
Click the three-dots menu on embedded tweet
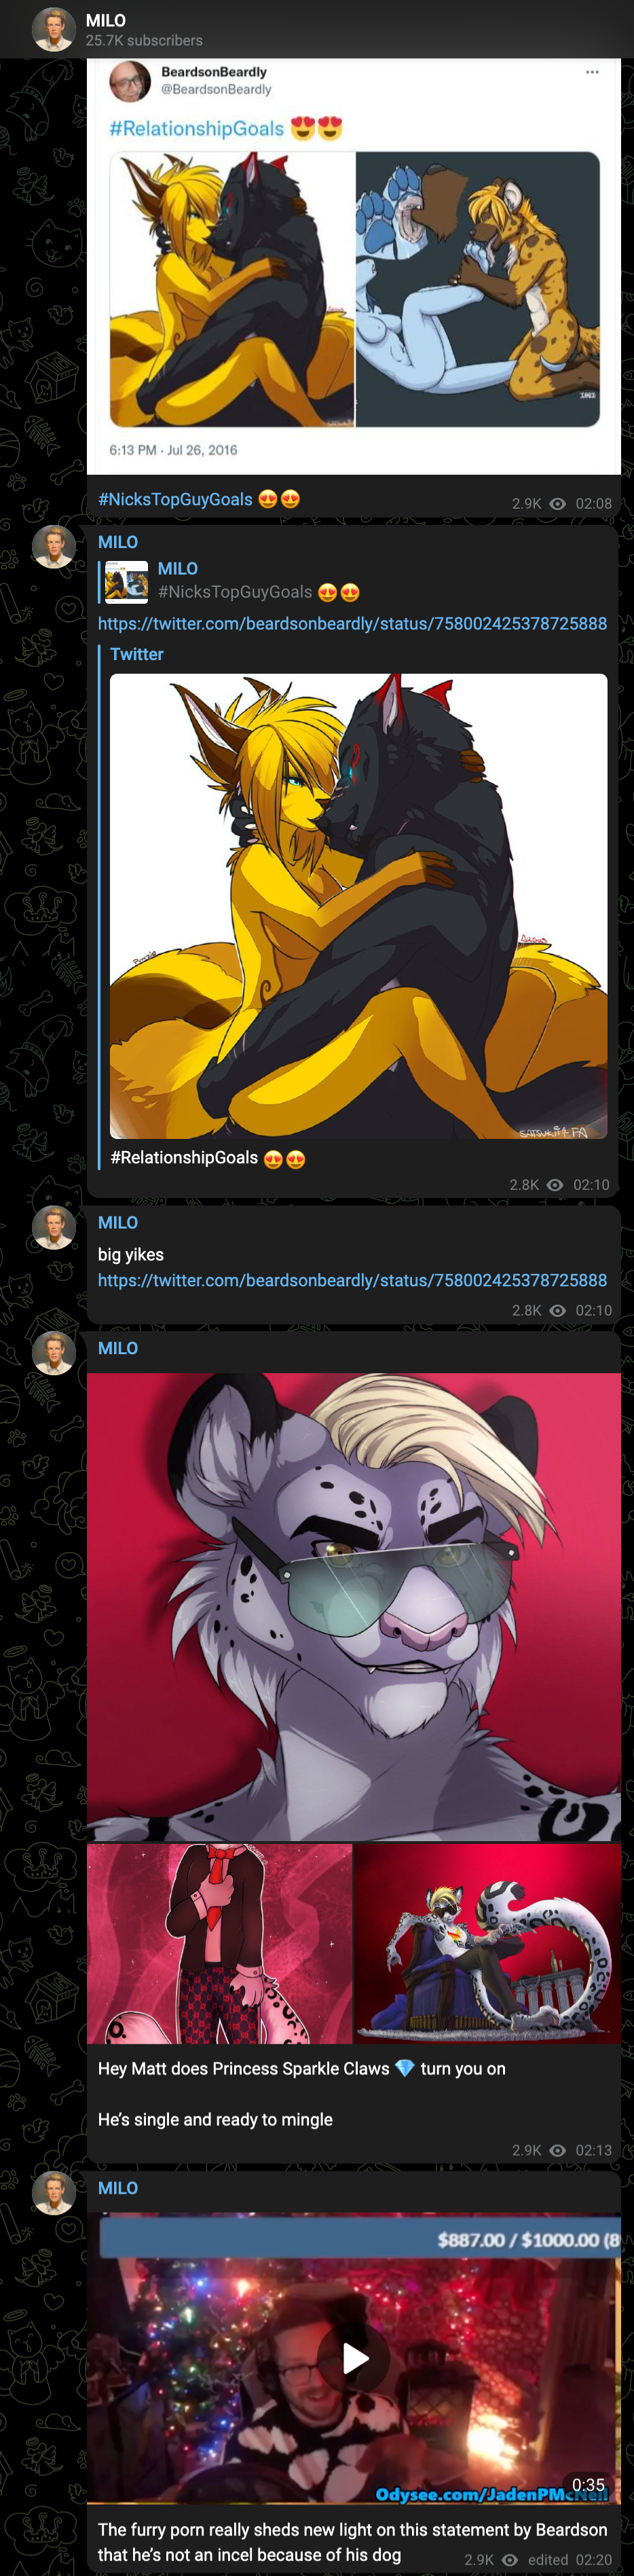click(x=592, y=72)
